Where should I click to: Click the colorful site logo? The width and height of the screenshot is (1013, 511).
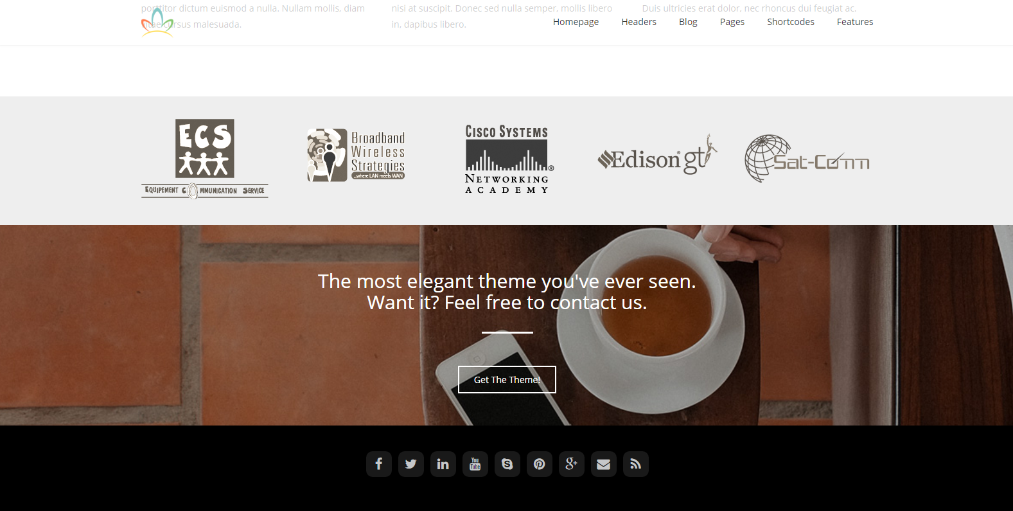pos(157,22)
